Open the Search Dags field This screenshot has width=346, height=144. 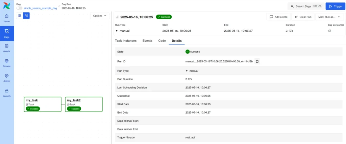306,6
